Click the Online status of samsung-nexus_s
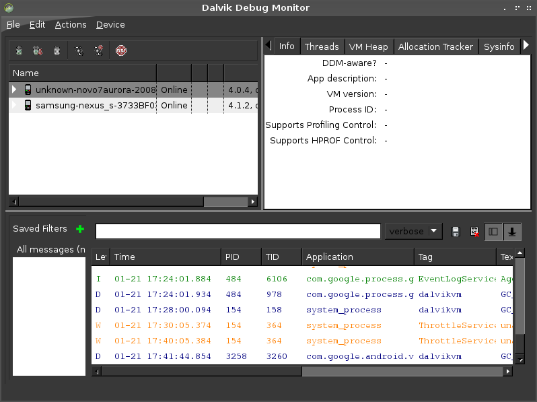Viewport: 537px width, 402px height. [174, 105]
